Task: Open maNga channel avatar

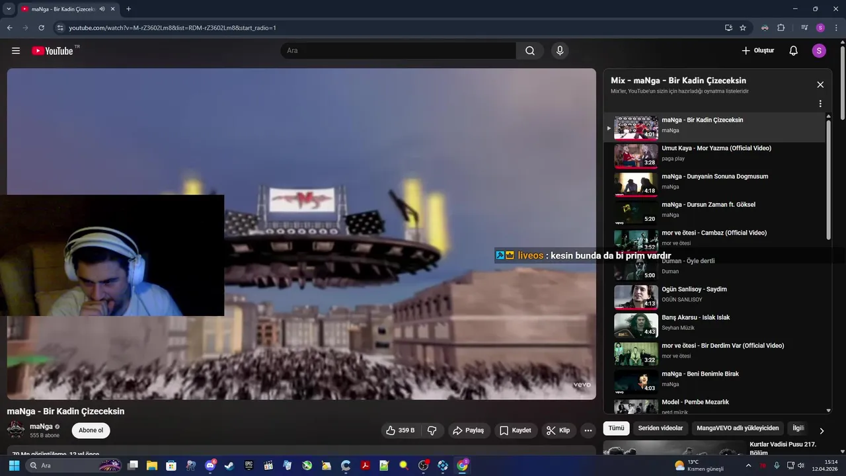Action: pyautogui.click(x=16, y=430)
